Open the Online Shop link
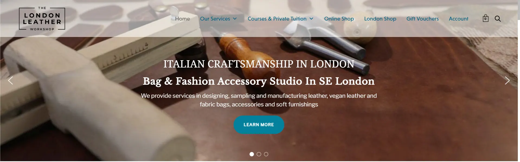Screen dimensions: 520x162 pyautogui.click(x=339, y=19)
